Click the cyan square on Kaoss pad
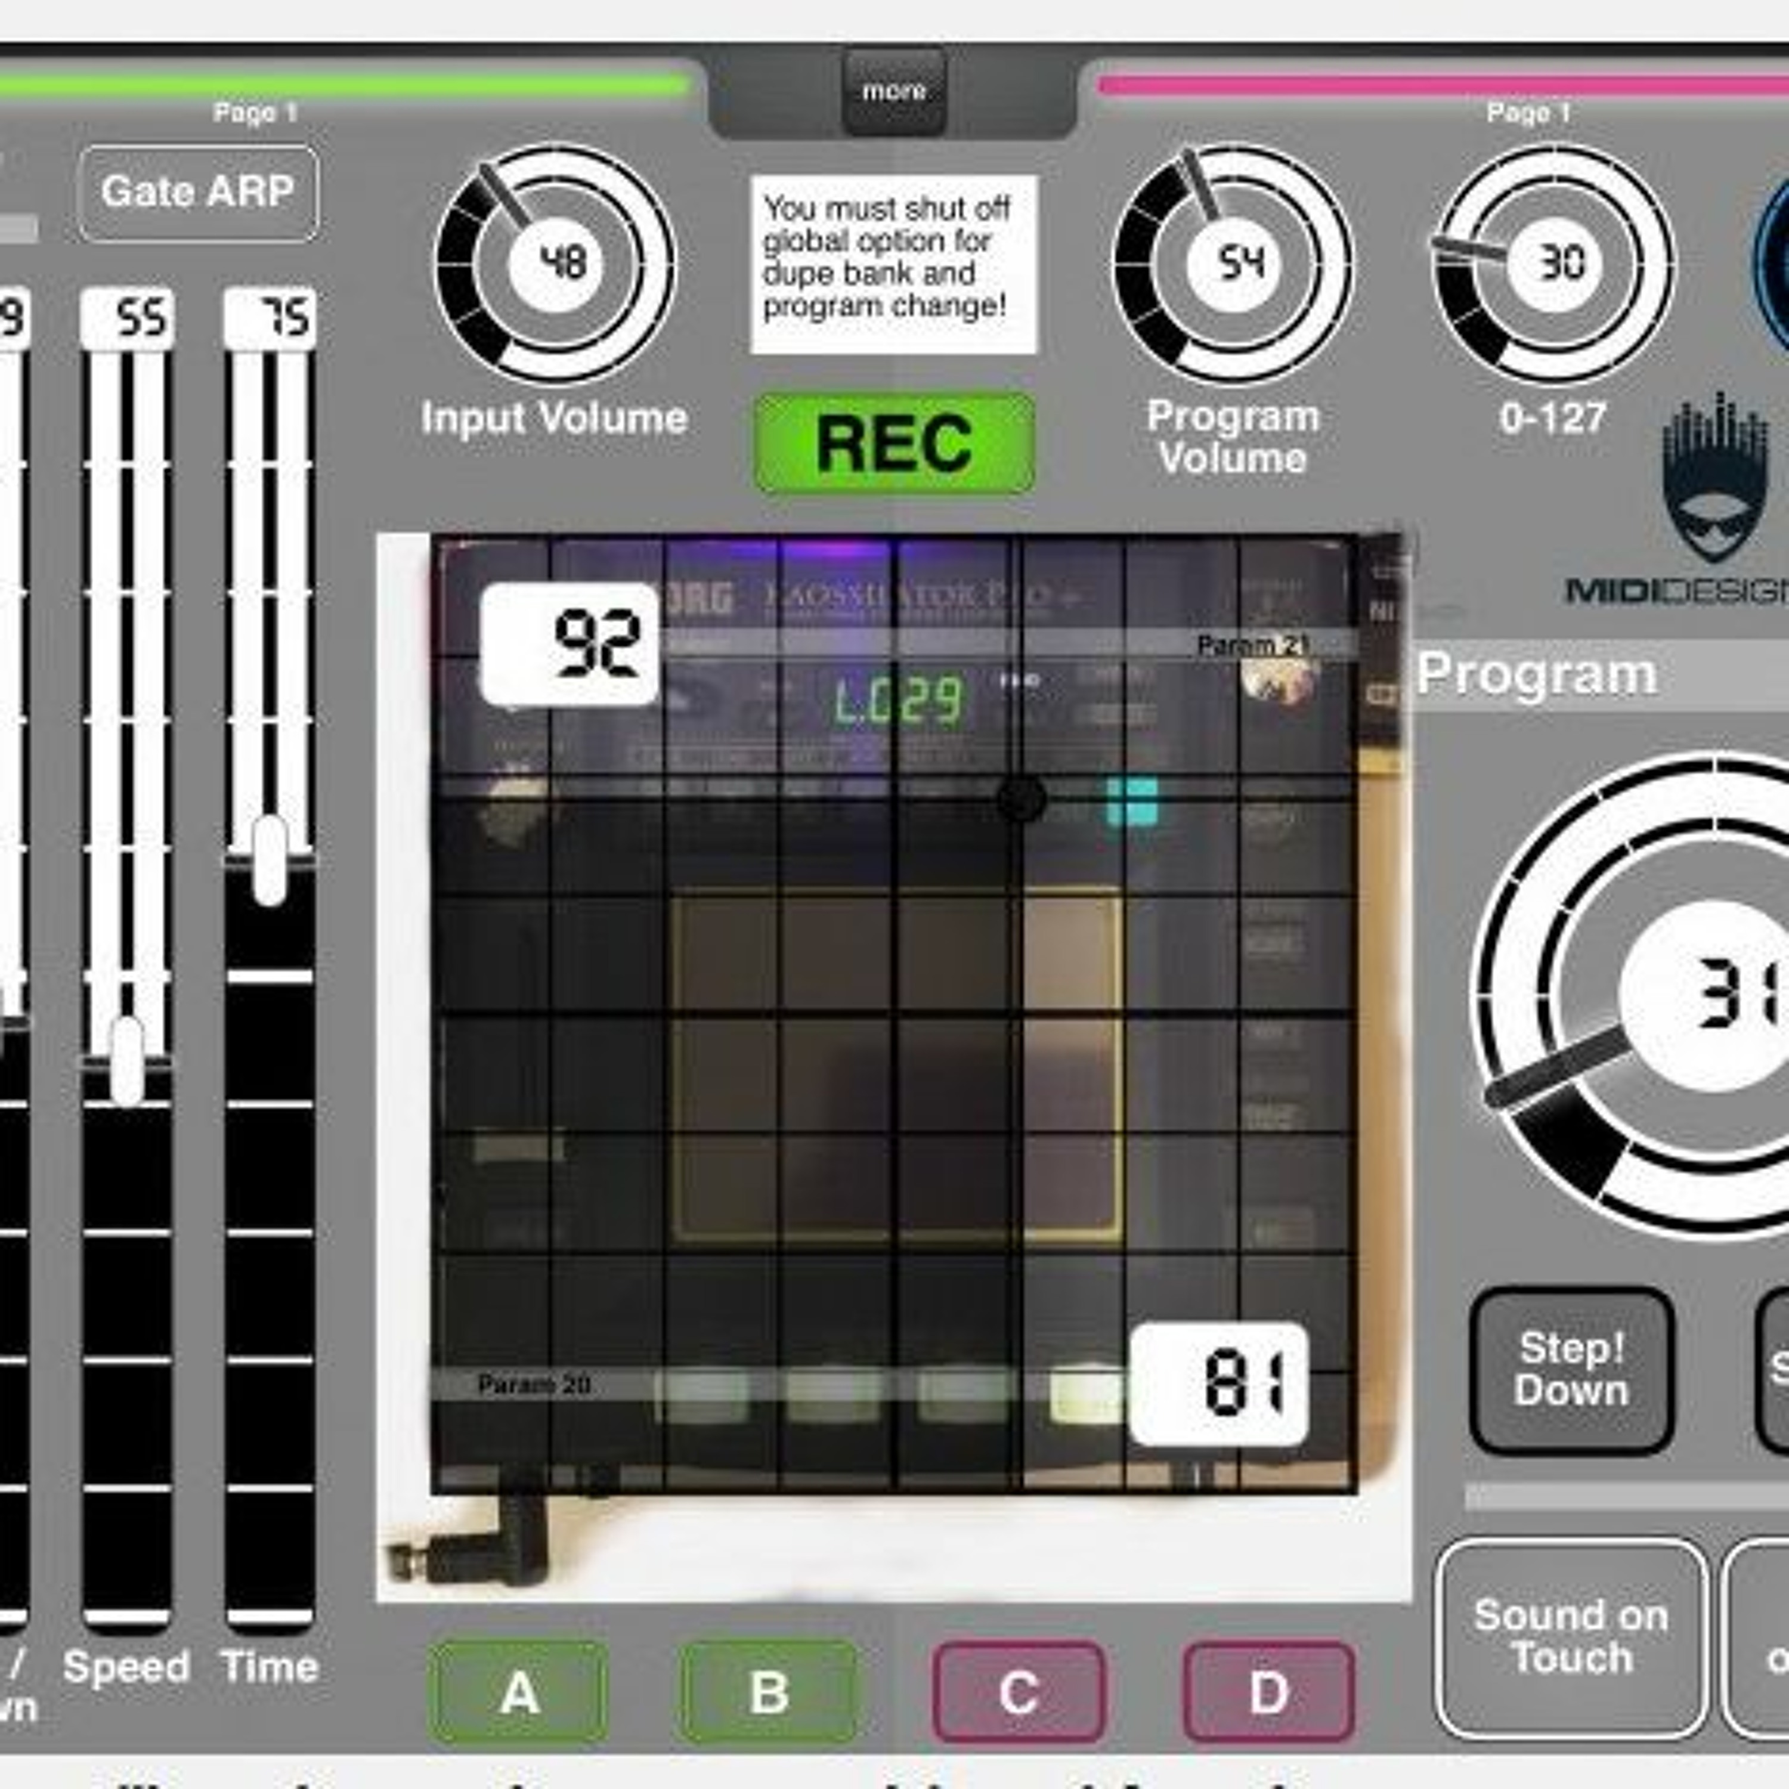The height and width of the screenshot is (1789, 1789). pyautogui.click(x=1132, y=802)
